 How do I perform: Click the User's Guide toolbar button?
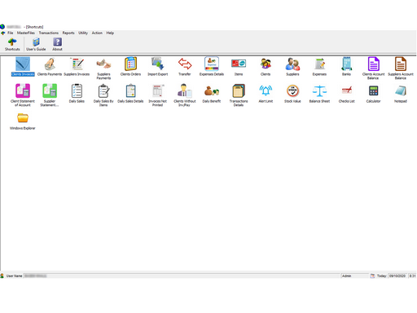36,44
